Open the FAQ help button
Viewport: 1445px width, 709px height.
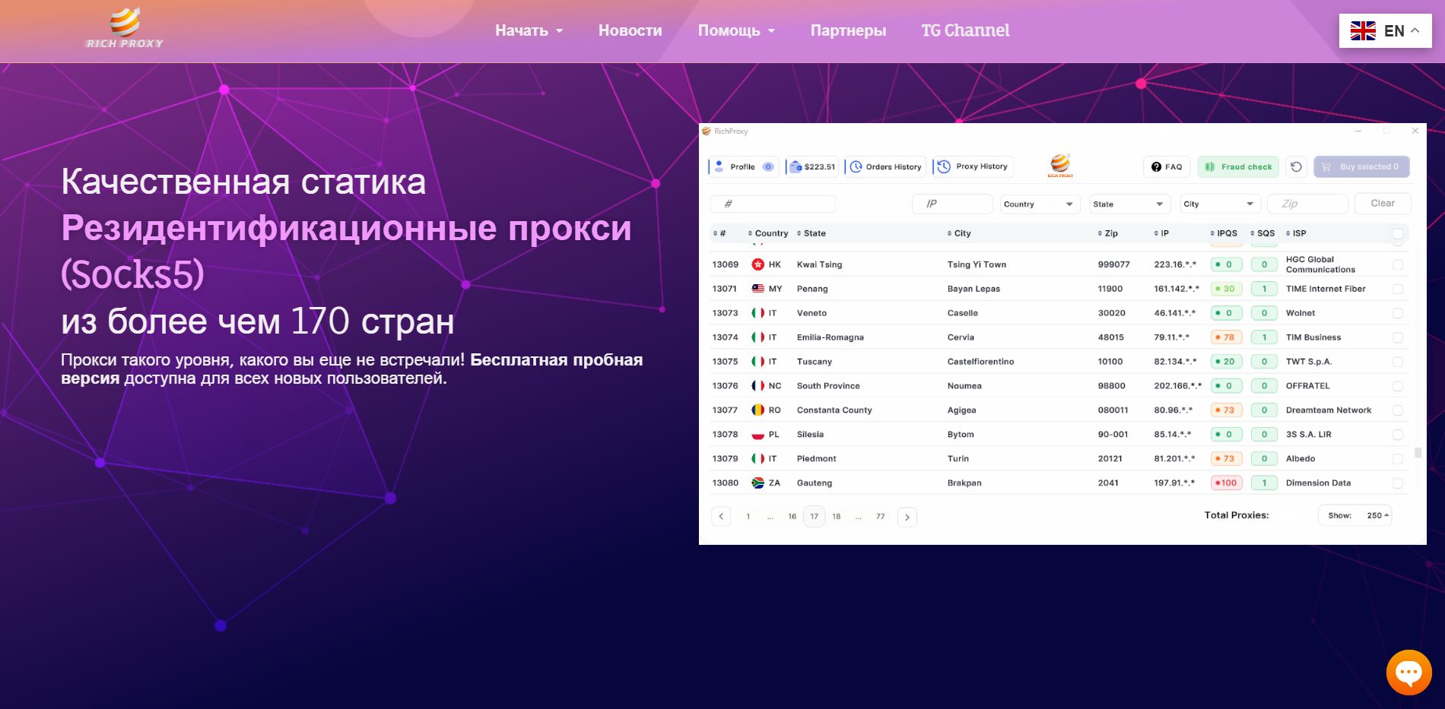click(x=1167, y=166)
